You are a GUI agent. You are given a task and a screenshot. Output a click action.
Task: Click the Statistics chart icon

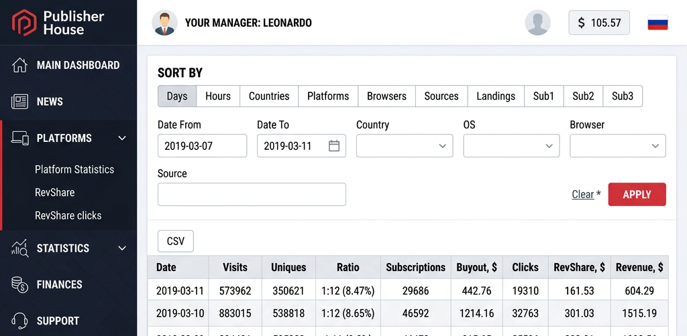[19, 248]
